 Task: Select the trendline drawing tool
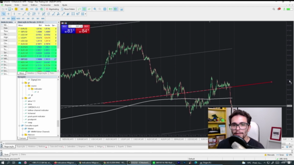point(24,14)
